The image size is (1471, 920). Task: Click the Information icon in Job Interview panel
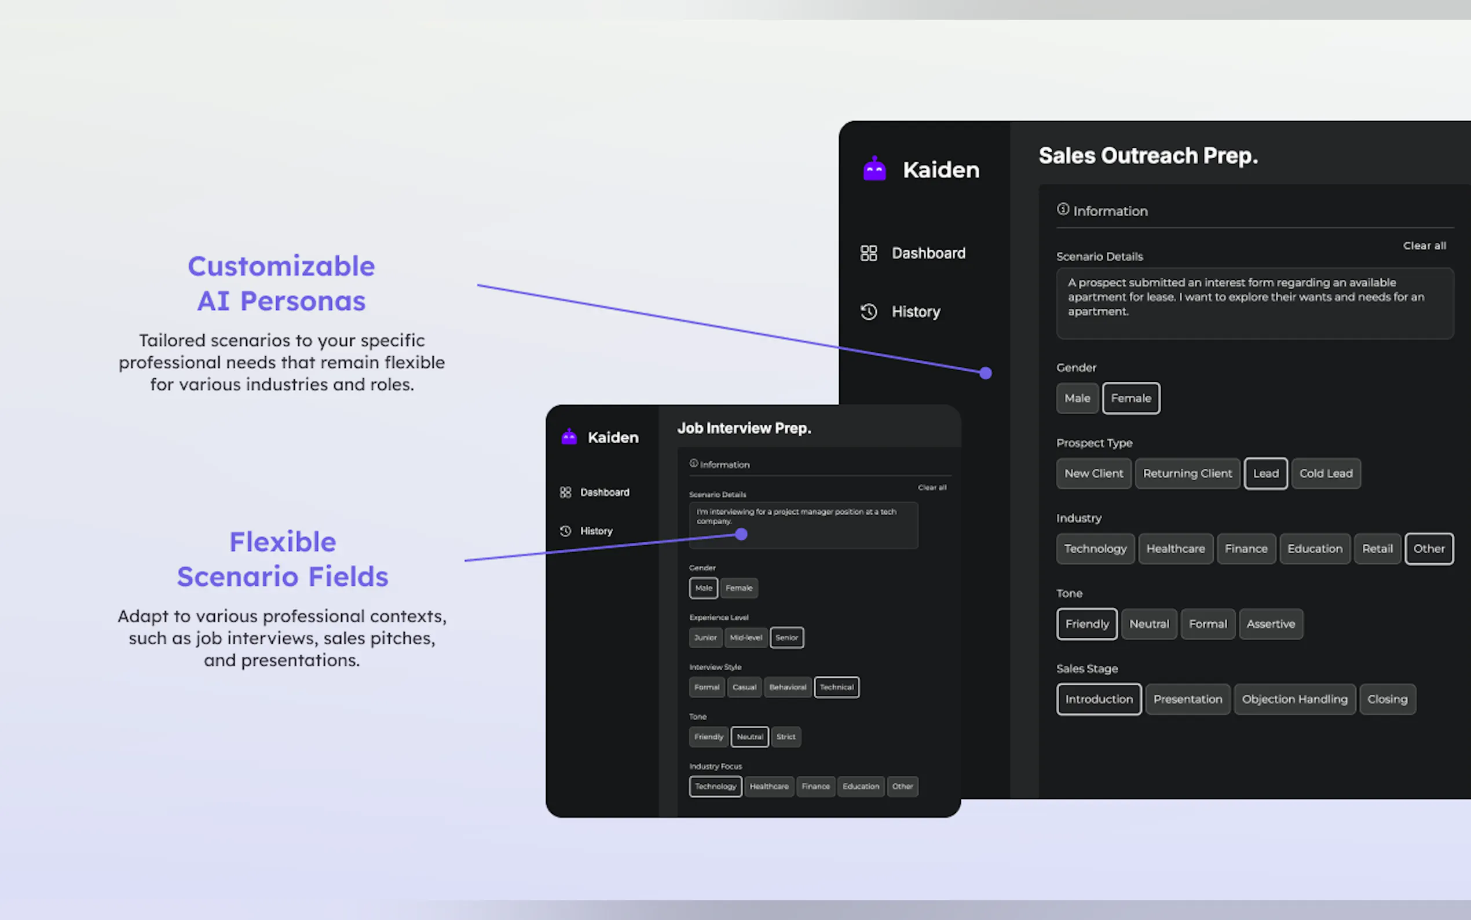[x=693, y=463]
